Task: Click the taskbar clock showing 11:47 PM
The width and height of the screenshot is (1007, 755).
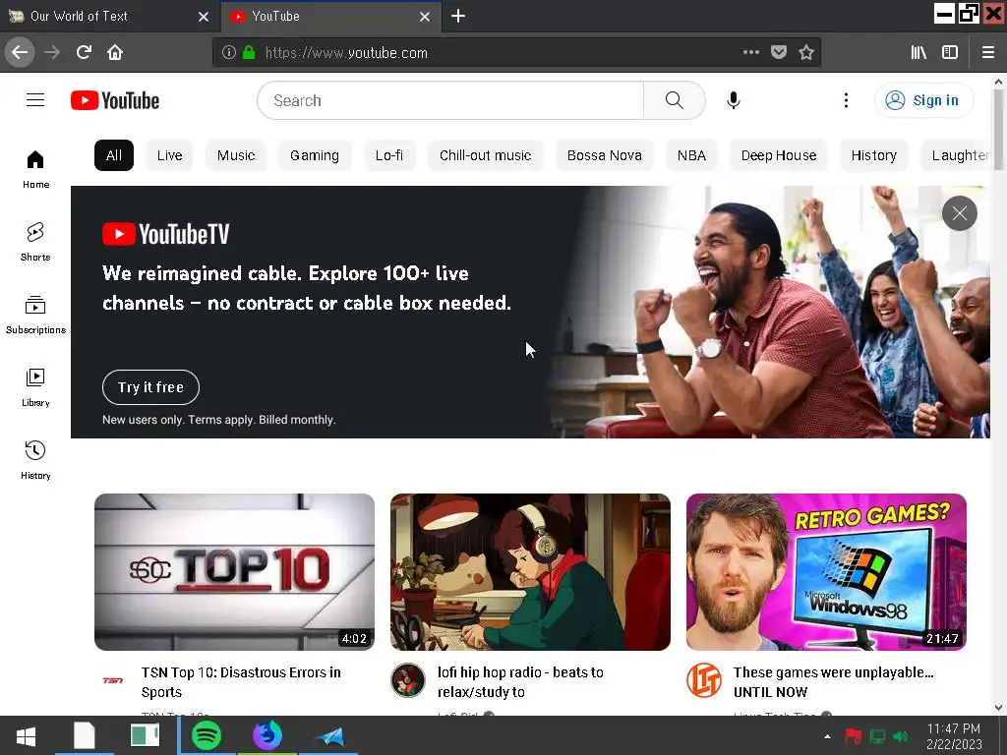Action: [x=954, y=736]
